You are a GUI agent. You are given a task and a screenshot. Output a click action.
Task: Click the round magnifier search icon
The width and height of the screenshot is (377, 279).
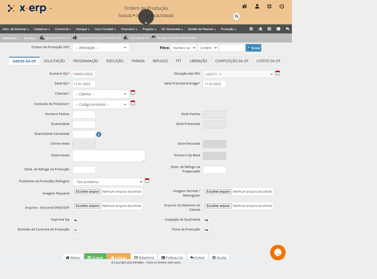click(236, 16)
